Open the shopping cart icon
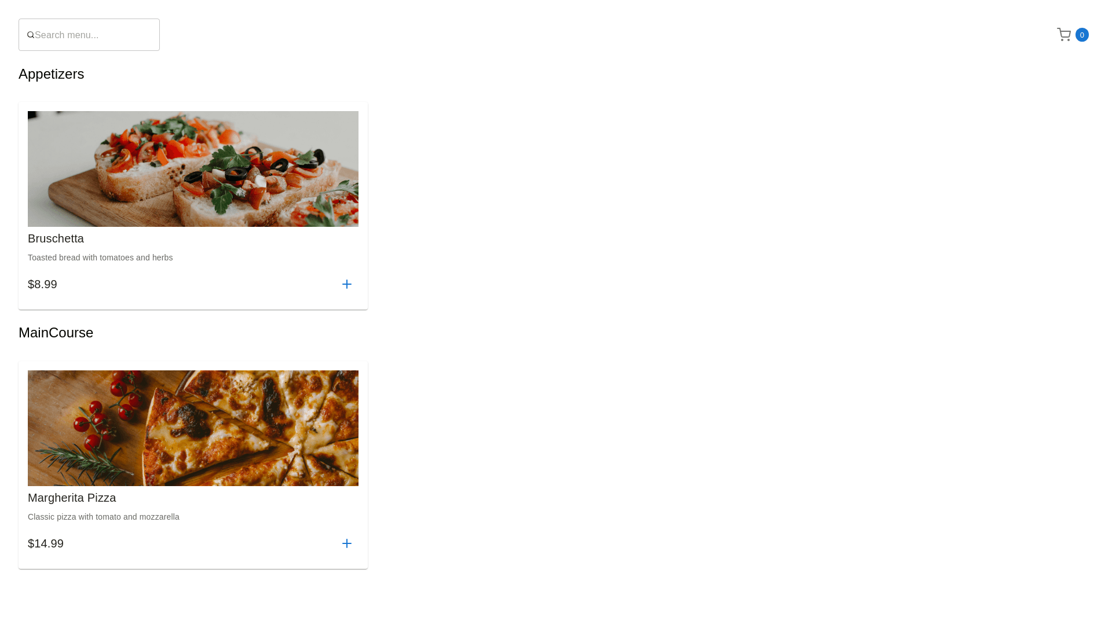 (x=1064, y=35)
